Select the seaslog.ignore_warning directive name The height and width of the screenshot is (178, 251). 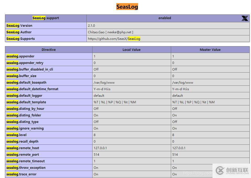25,128
